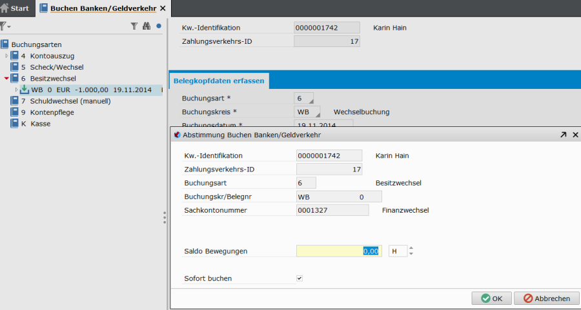Click the binoculars search icon
Screen dimensions: 581x310
(147, 26)
